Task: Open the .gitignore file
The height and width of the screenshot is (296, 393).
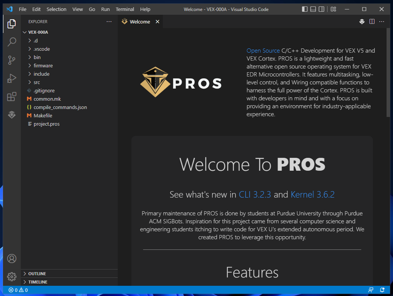Action: (69, 90)
